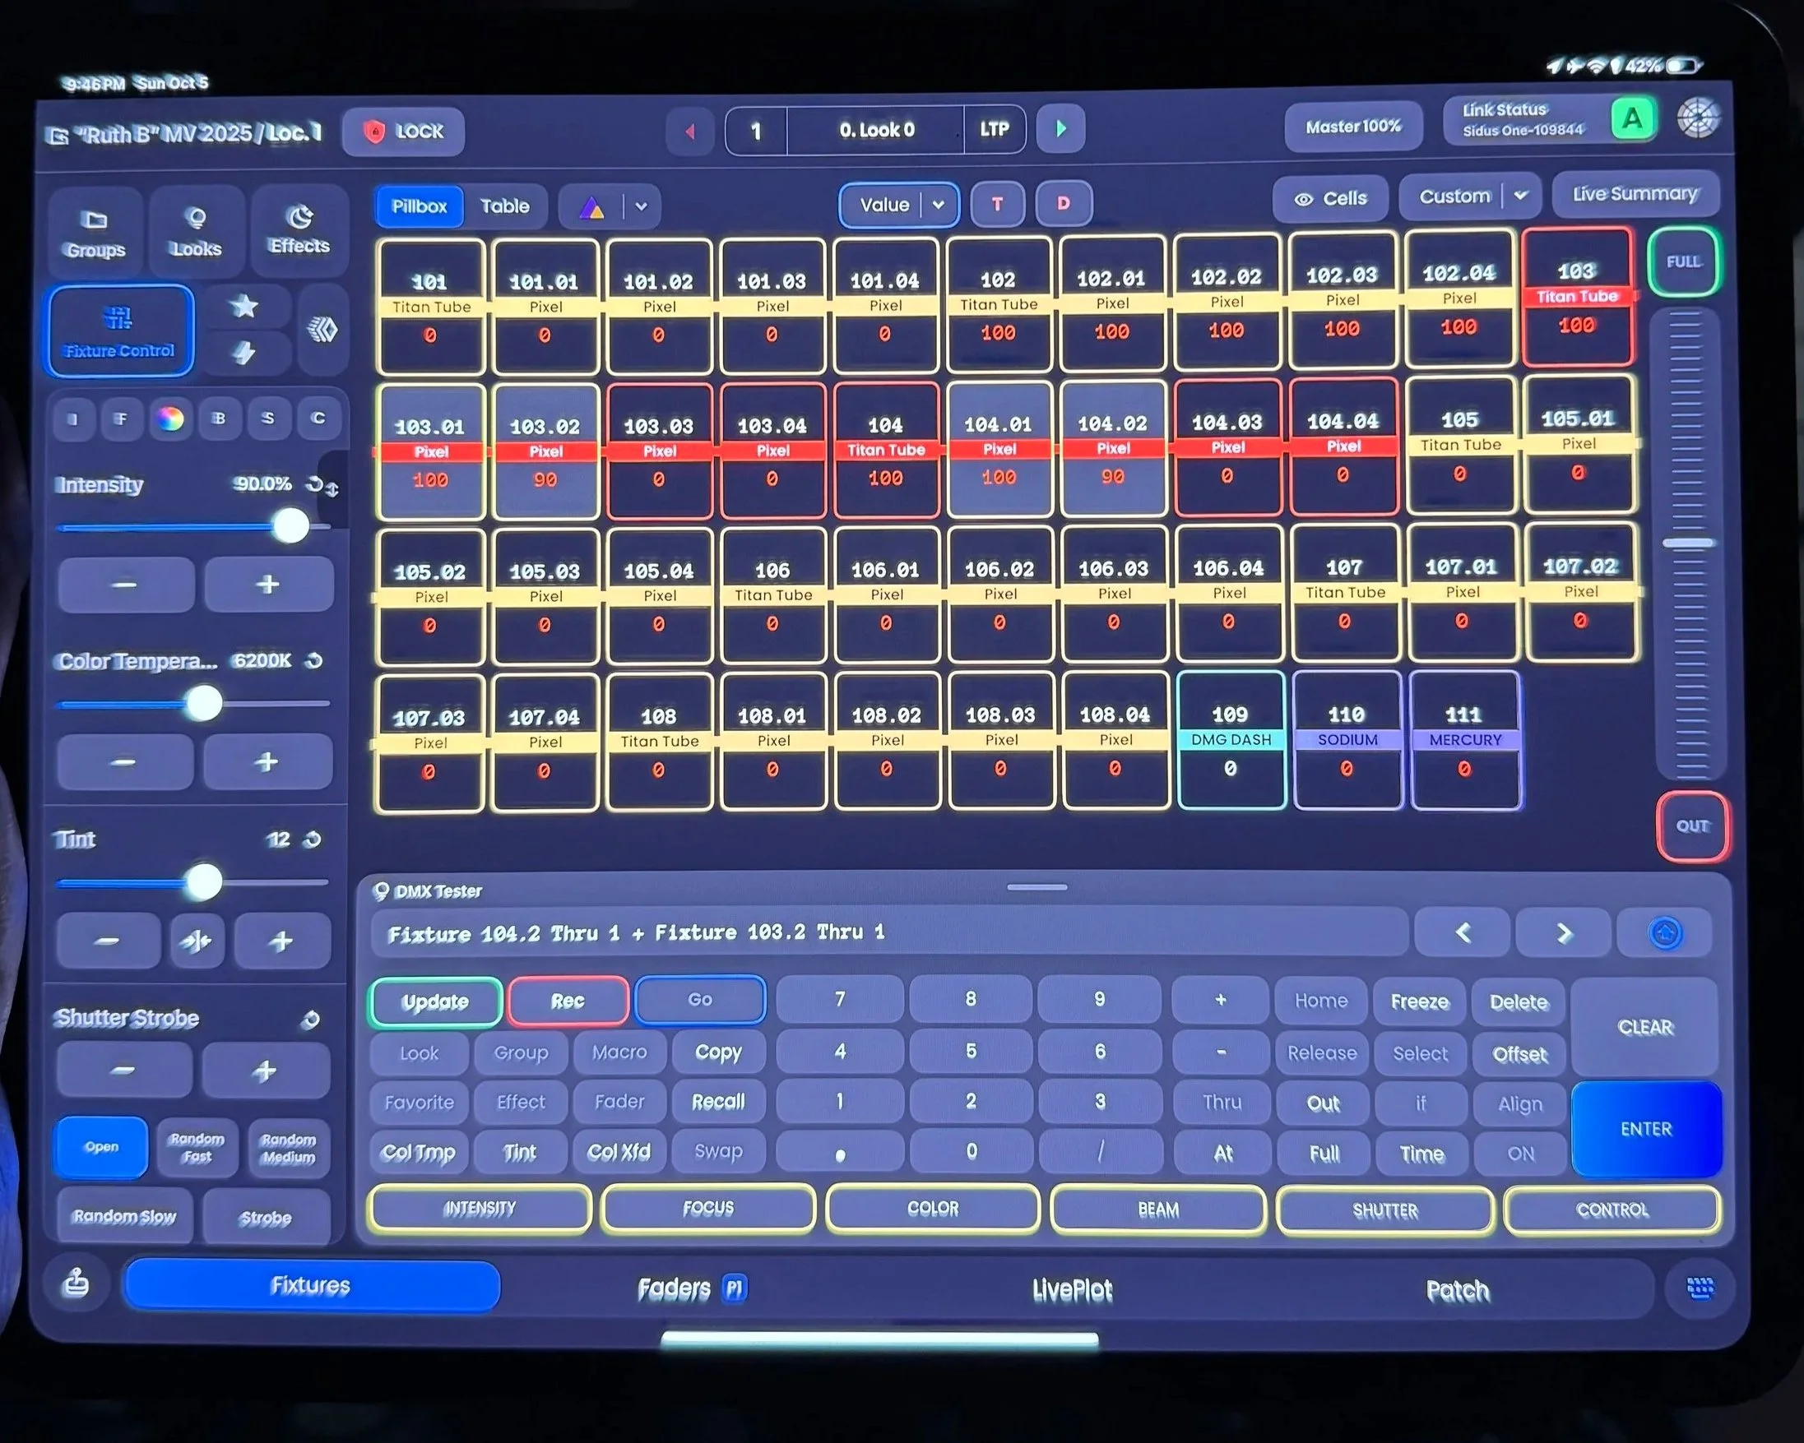Reset Intensity with the reset icon

tap(314, 483)
